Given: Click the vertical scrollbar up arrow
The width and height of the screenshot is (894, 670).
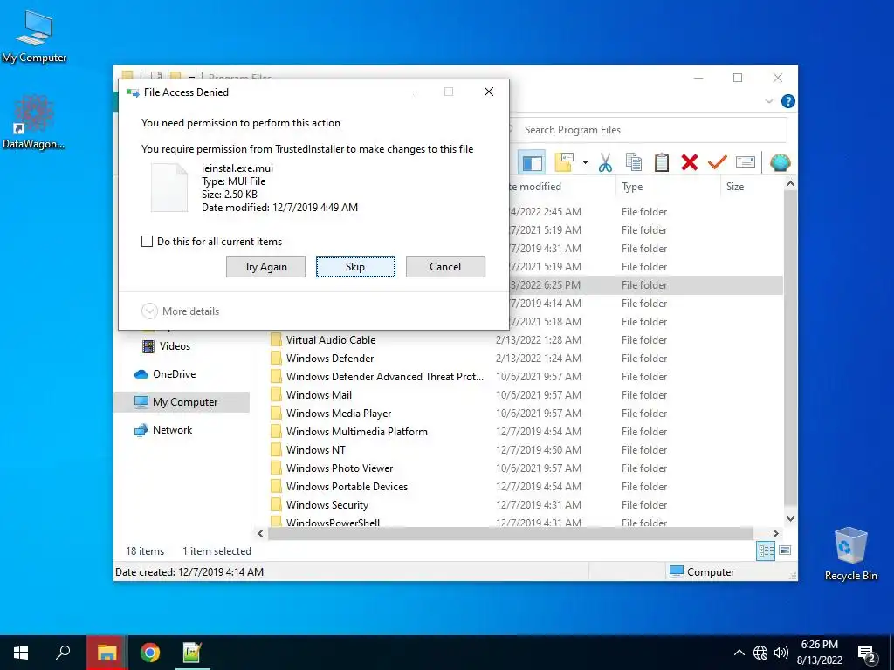Looking at the screenshot, I should [790, 183].
